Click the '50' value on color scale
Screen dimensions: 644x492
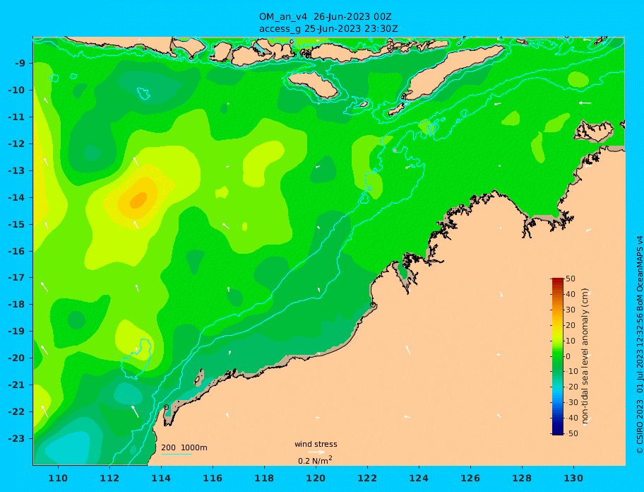571,279
